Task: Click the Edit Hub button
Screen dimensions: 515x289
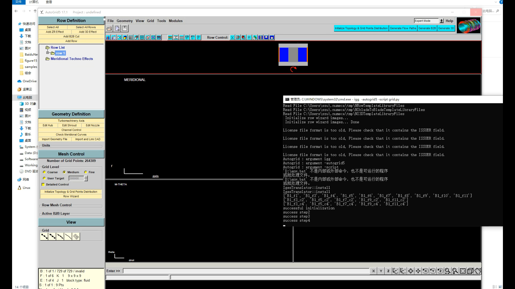Action: [x=48, y=125]
